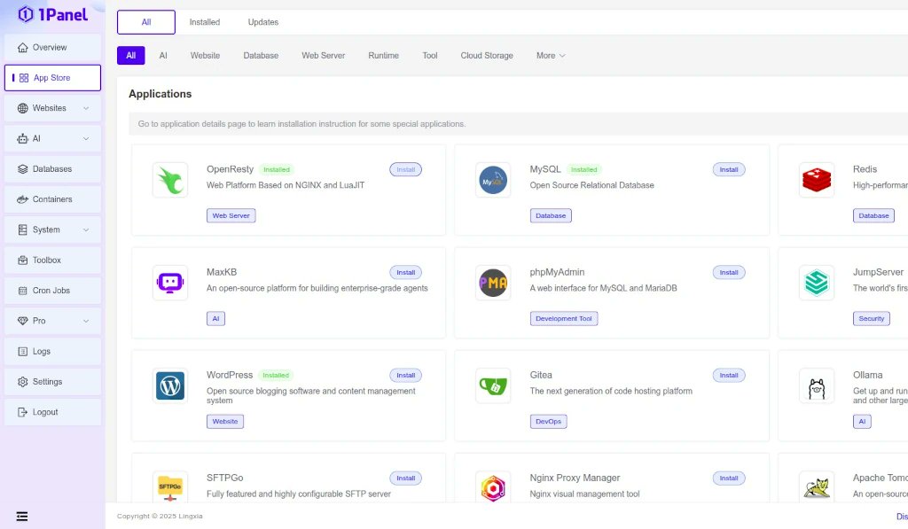The width and height of the screenshot is (908, 529).
Task: Install the WordPress application
Action: coord(405,376)
